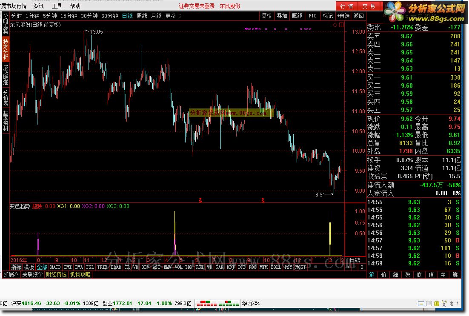The height and width of the screenshot is (316, 469).
Task: Select the BOLL indicator
Action: [276, 267]
